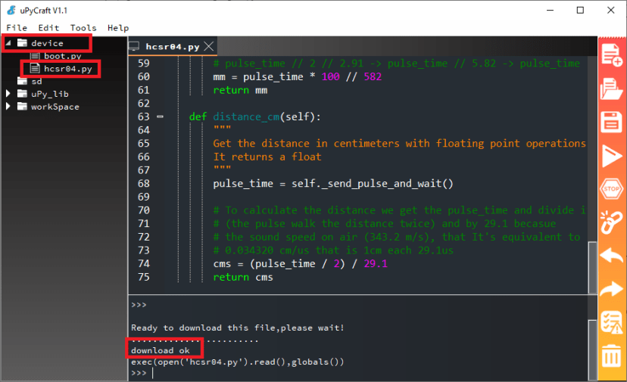Open the File menu
627x382 pixels.
coord(17,28)
